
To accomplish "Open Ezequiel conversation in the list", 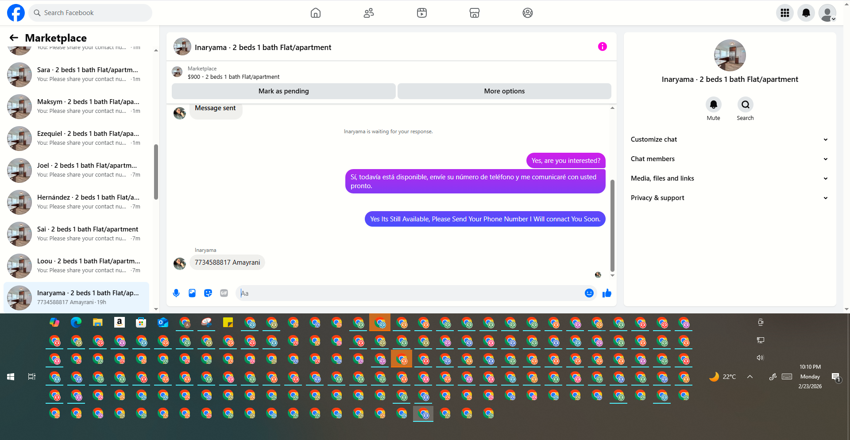I will 76,138.
